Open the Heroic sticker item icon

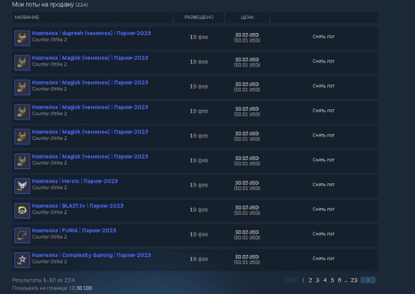[22, 186]
